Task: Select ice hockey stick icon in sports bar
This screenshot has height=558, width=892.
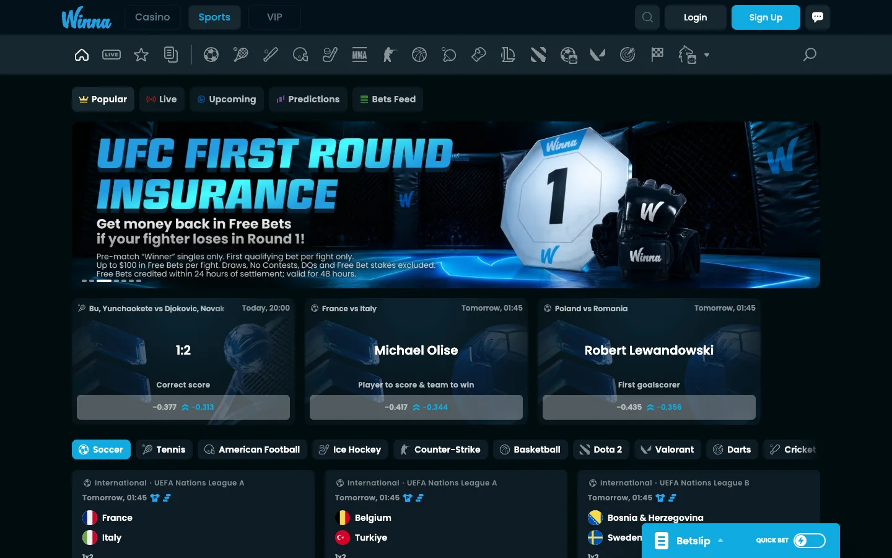Action: (x=330, y=55)
